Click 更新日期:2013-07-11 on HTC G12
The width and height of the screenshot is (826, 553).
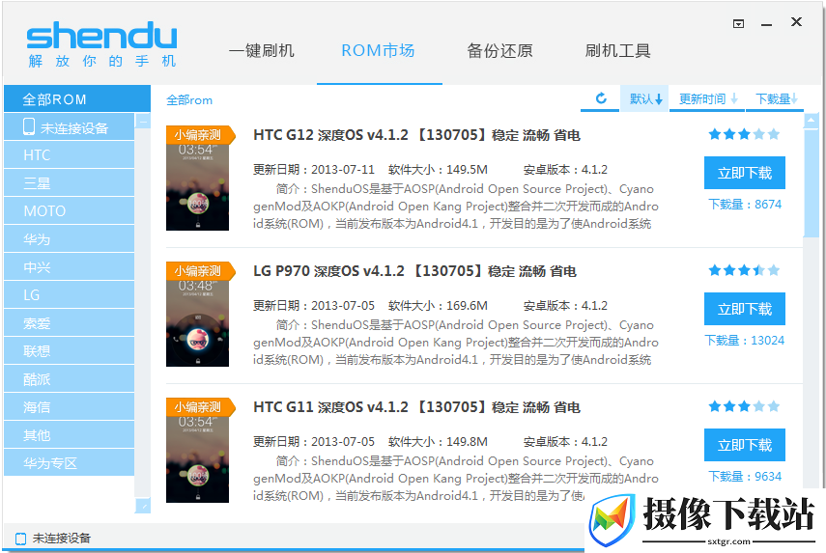pos(314,170)
